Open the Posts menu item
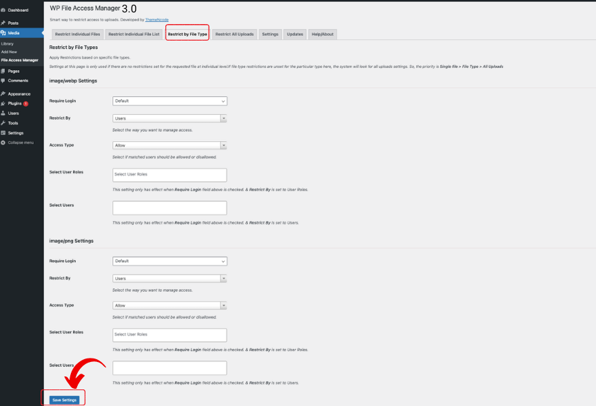The width and height of the screenshot is (596, 406). [x=13, y=23]
